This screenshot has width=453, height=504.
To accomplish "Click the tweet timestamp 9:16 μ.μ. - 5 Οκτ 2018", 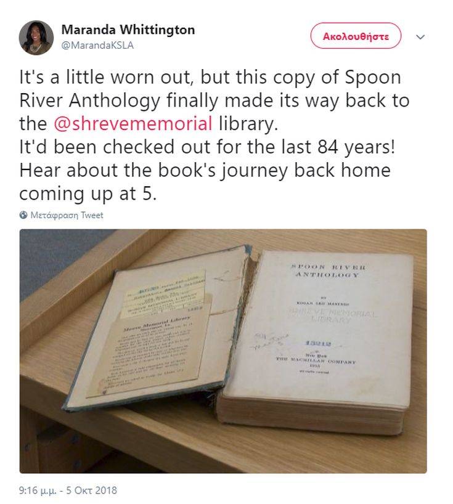I will pyautogui.click(x=68, y=490).
